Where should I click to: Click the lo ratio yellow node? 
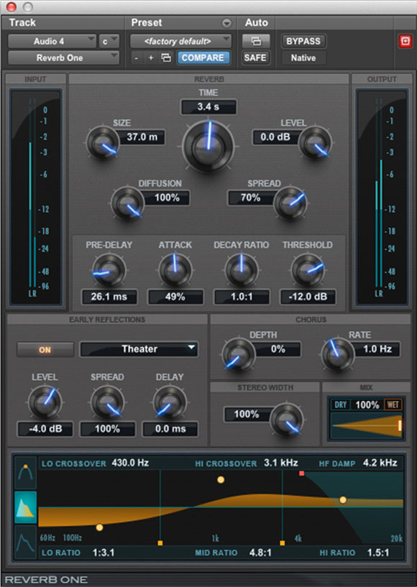(x=99, y=527)
